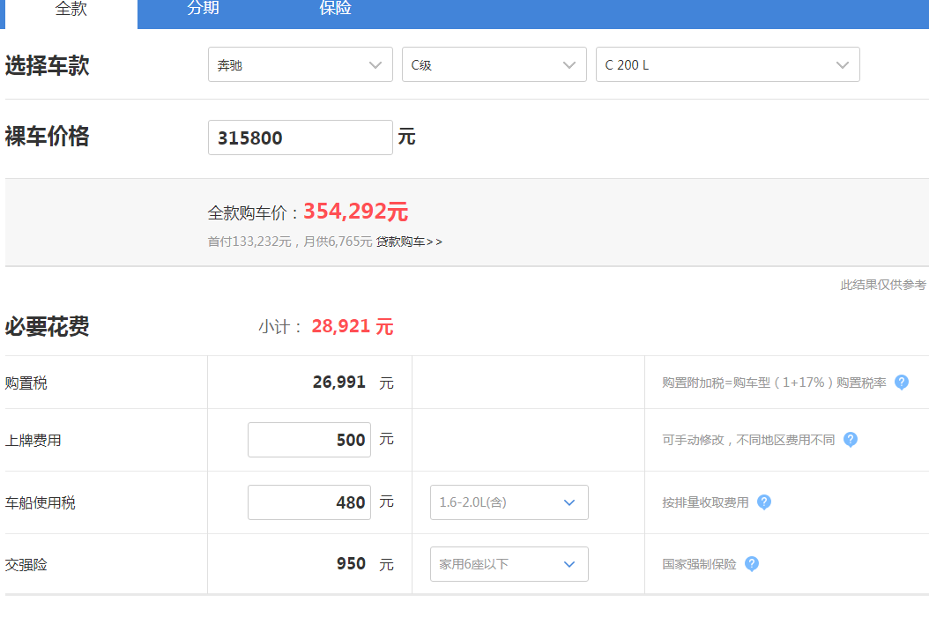
Task: Click the 购置税 value 26,991
Action: click(338, 383)
